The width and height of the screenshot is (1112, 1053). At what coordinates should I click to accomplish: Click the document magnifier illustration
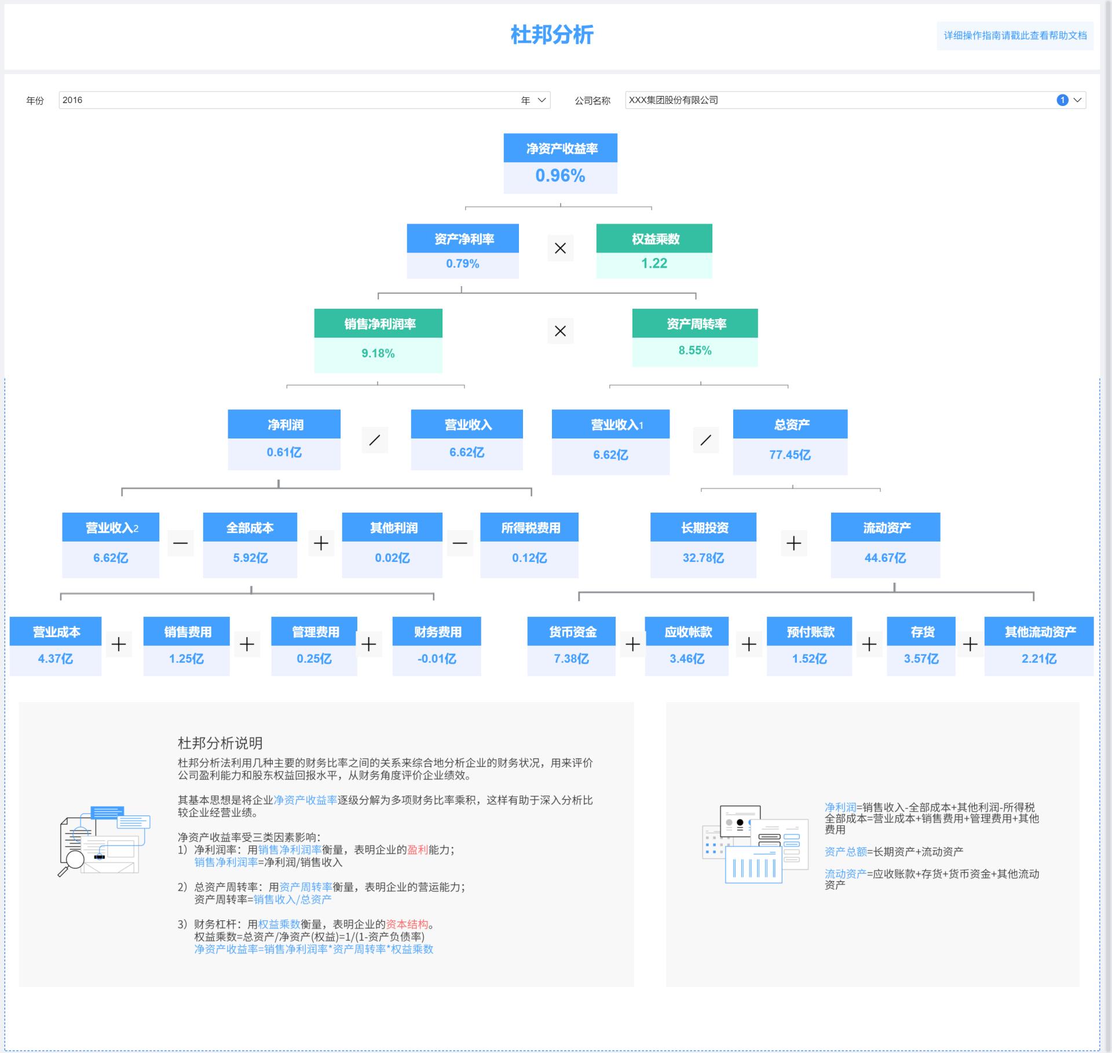click(x=104, y=841)
